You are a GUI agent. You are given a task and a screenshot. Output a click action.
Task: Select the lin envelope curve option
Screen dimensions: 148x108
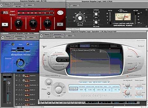point(109,90)
